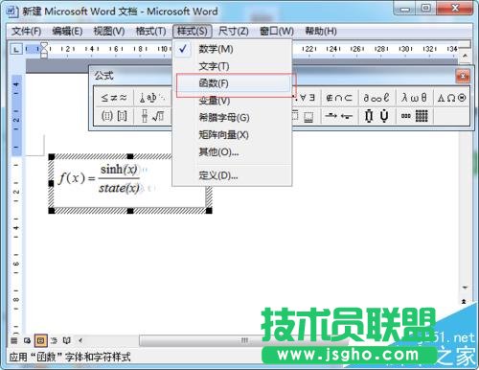Switch to reading layout view icon
This screenshot has width=479, height=370.
(67, 340)
